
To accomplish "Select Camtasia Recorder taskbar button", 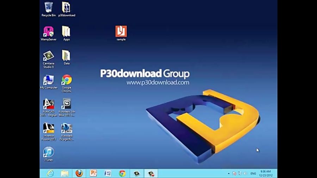I will 151,173.
